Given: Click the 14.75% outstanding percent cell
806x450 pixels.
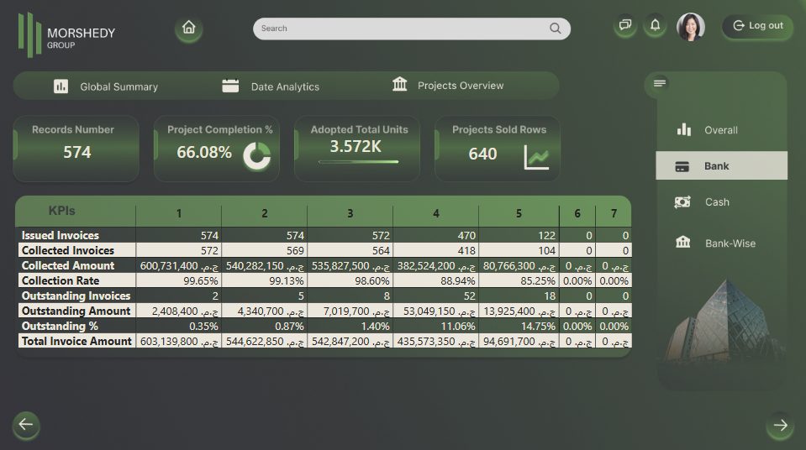Looking at the screenshot, I should tap(519, 327).
